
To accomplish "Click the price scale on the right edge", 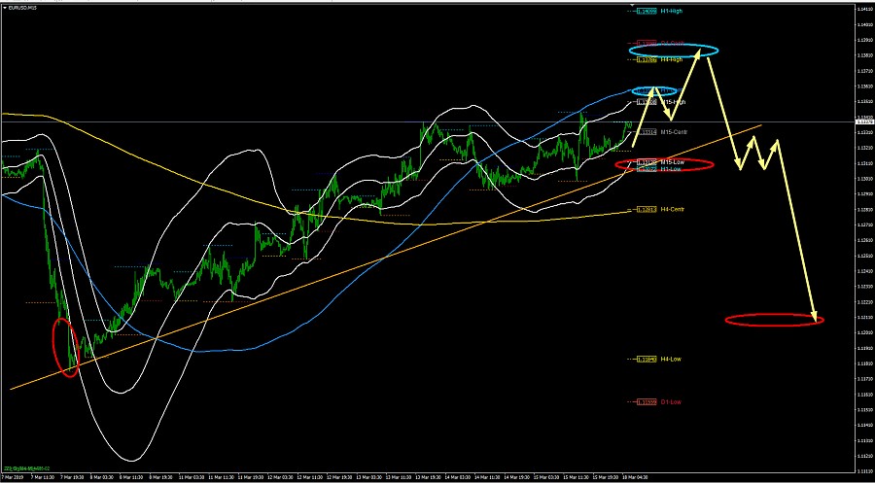I will coord(862,243).
